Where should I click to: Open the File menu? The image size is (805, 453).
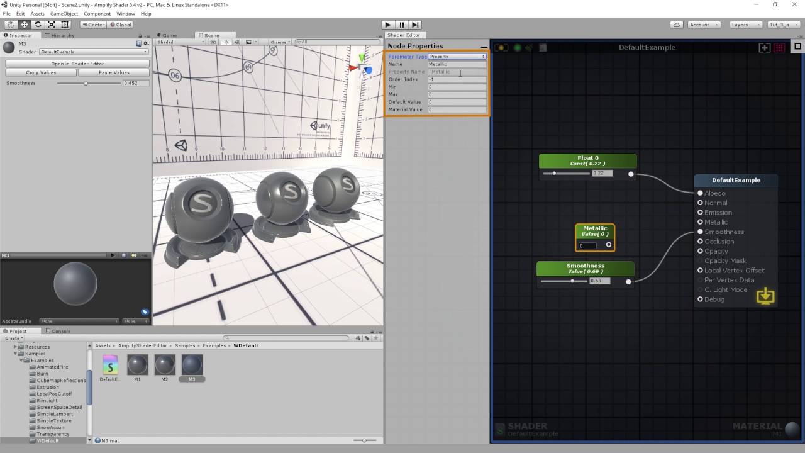pyautogui.click(x=6, y=14)
